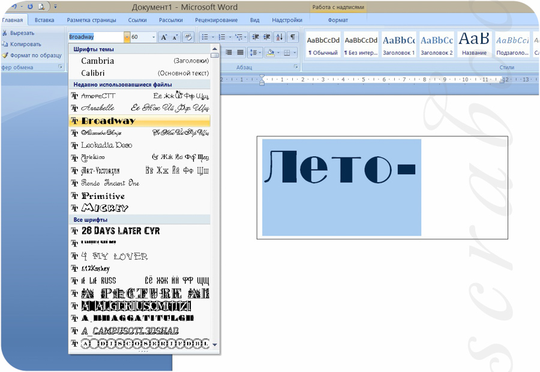Click the Copy (Копировать) icon
The height and width of the screenshot is (372, 540).
click(4, 44)
